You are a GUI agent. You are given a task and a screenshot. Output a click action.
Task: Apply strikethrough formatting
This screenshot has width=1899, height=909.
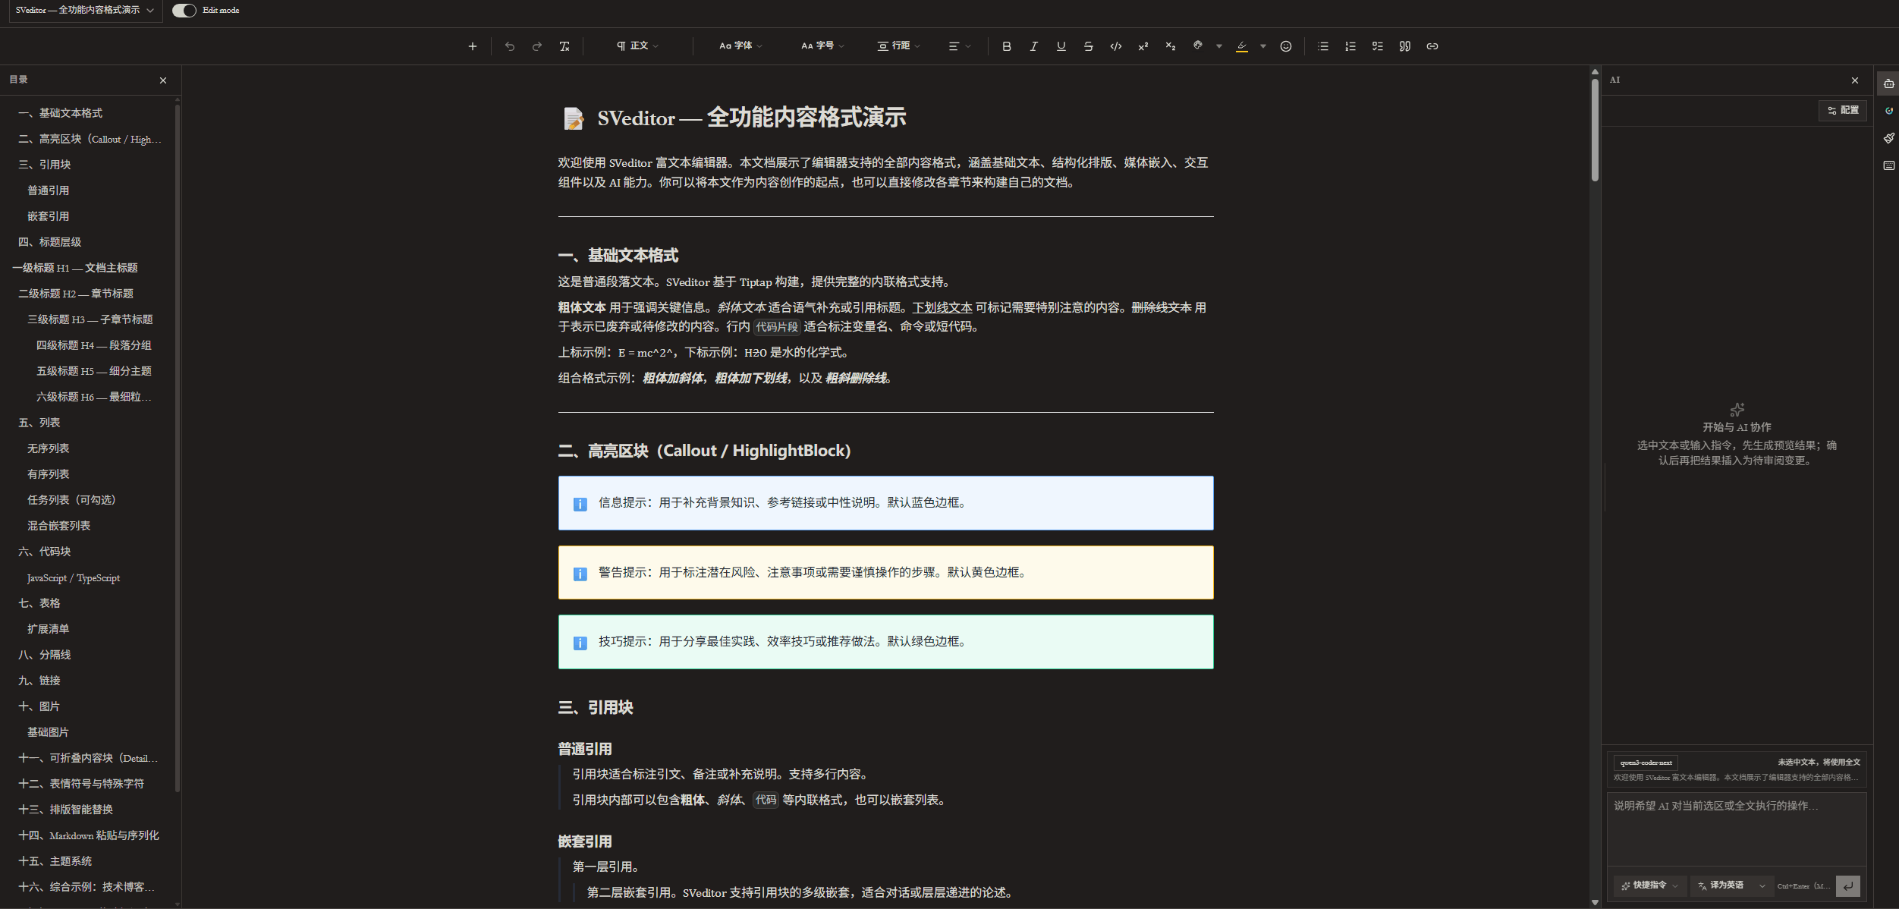[1088, 46]
